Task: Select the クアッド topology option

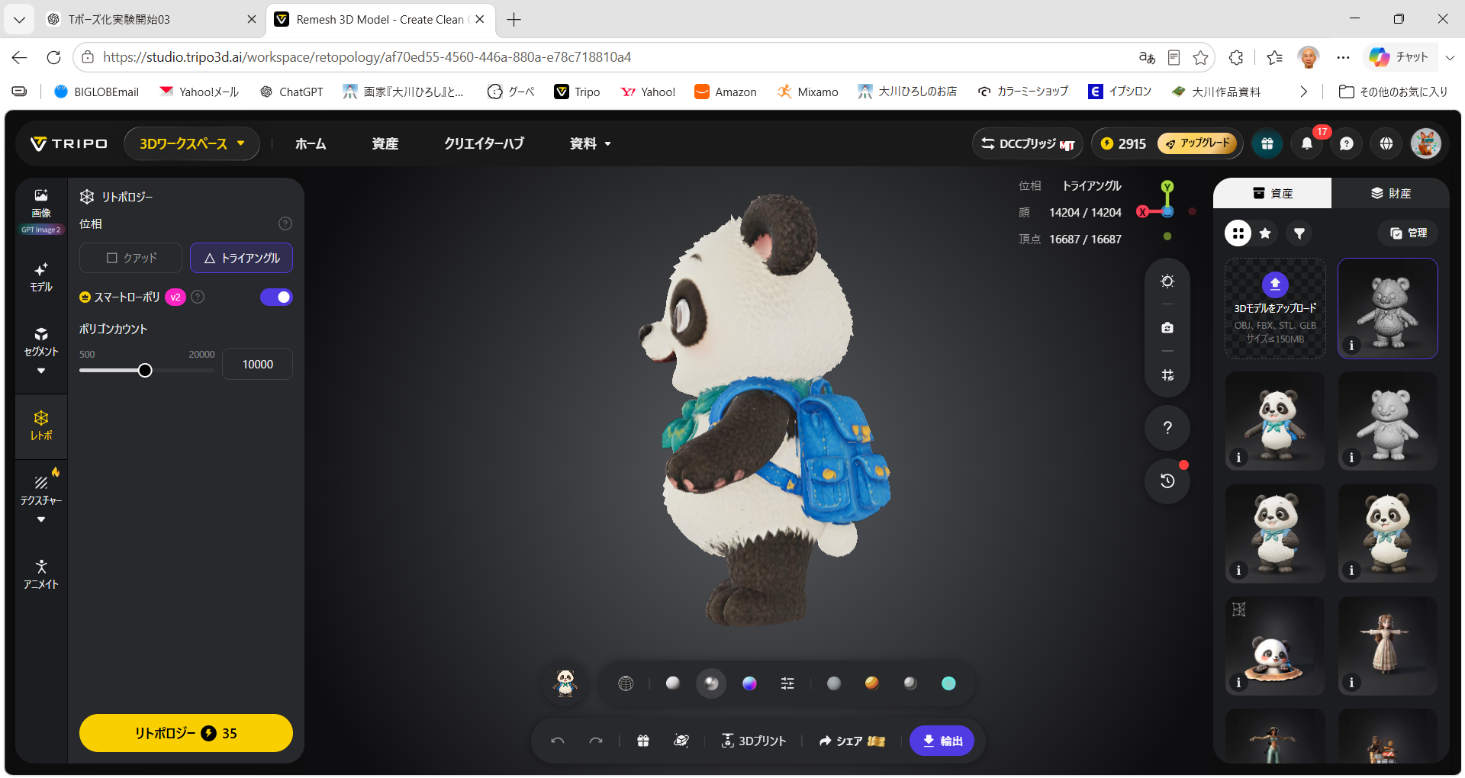Action: pyautogui.click(x=130, y=258)
